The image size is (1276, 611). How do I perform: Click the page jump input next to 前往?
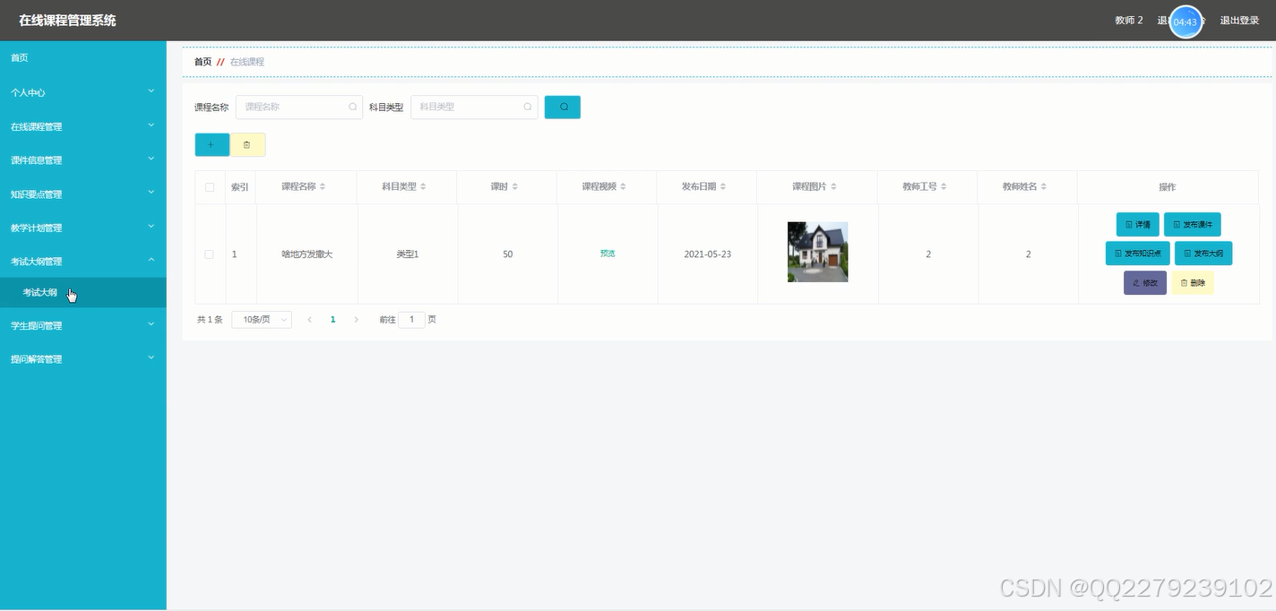point(411,319)
